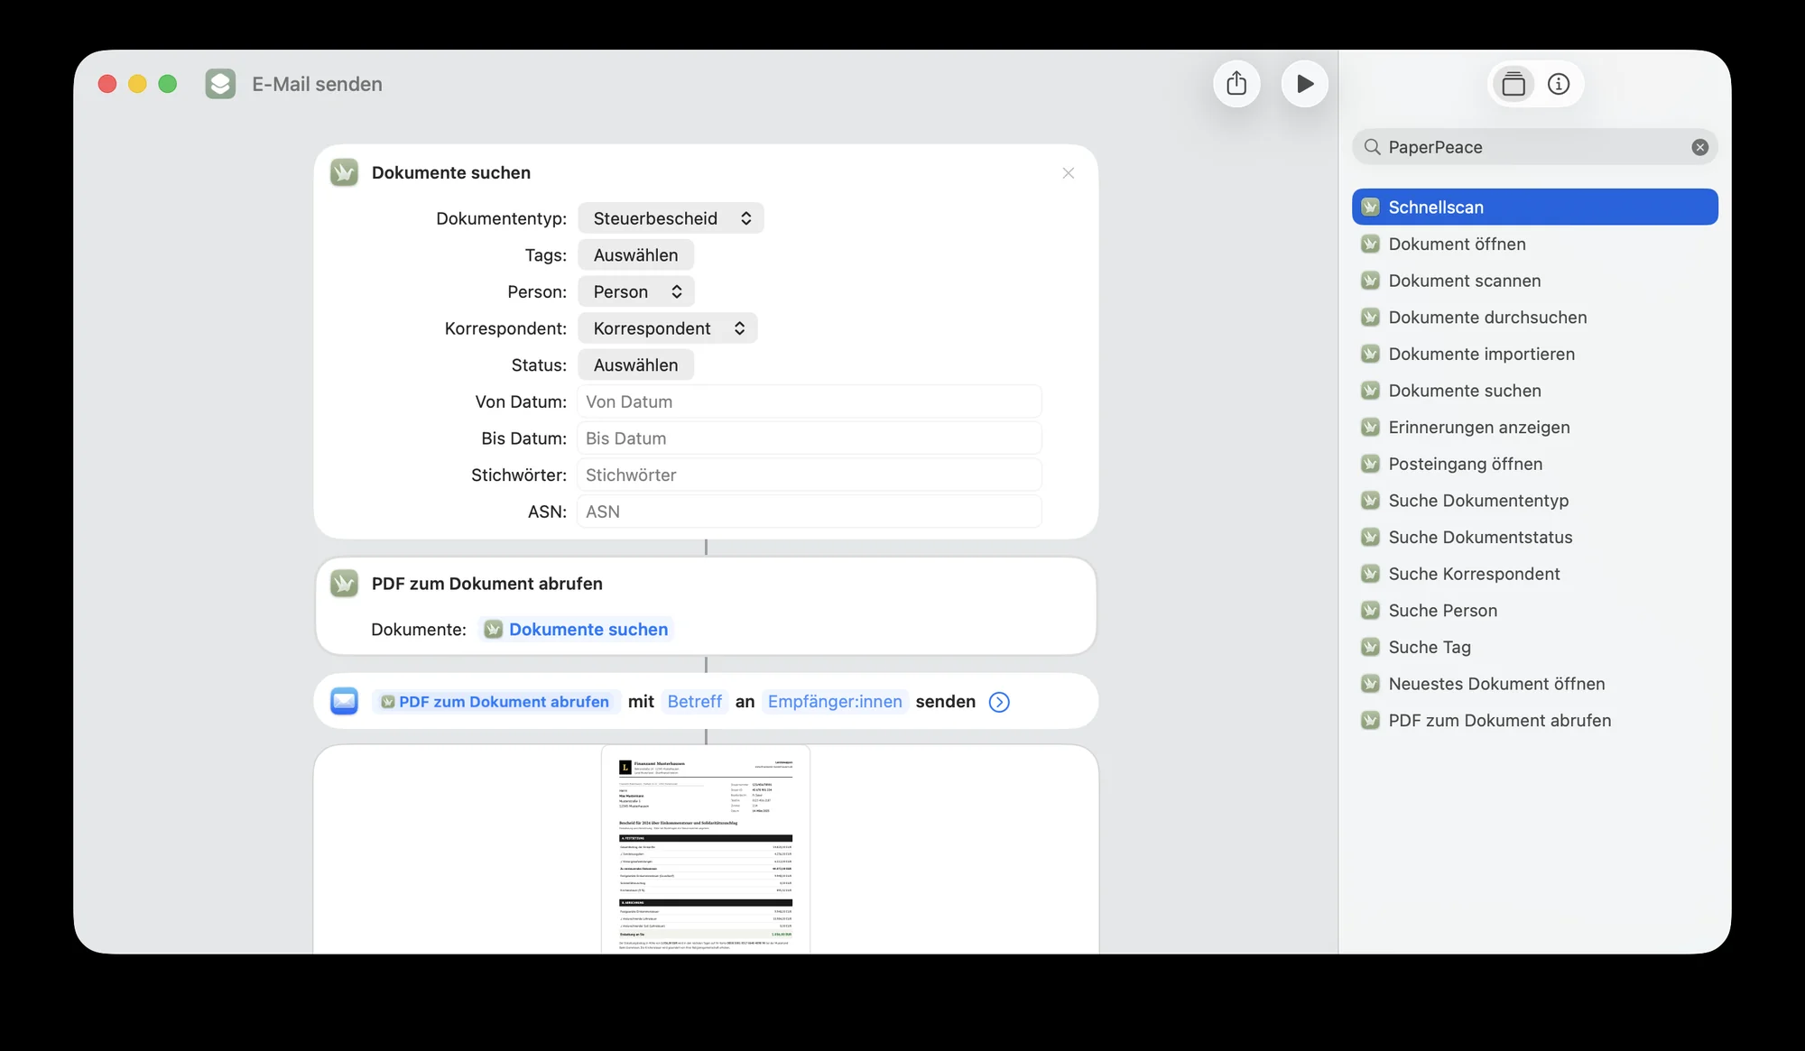Select PDF zum Dokument abrufen in sidebar
Image resolution: width=1805 pixels, height=1051 pixels.
point(1534,721)
